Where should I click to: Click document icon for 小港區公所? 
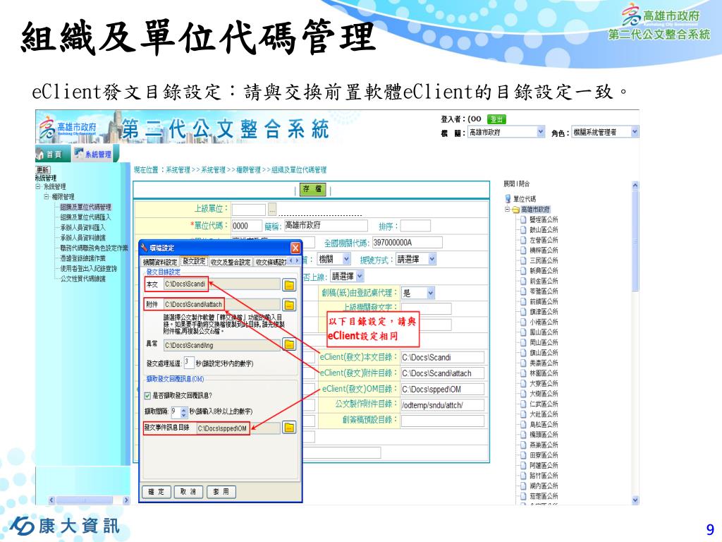pyautogui.click(x=523, y=322)
